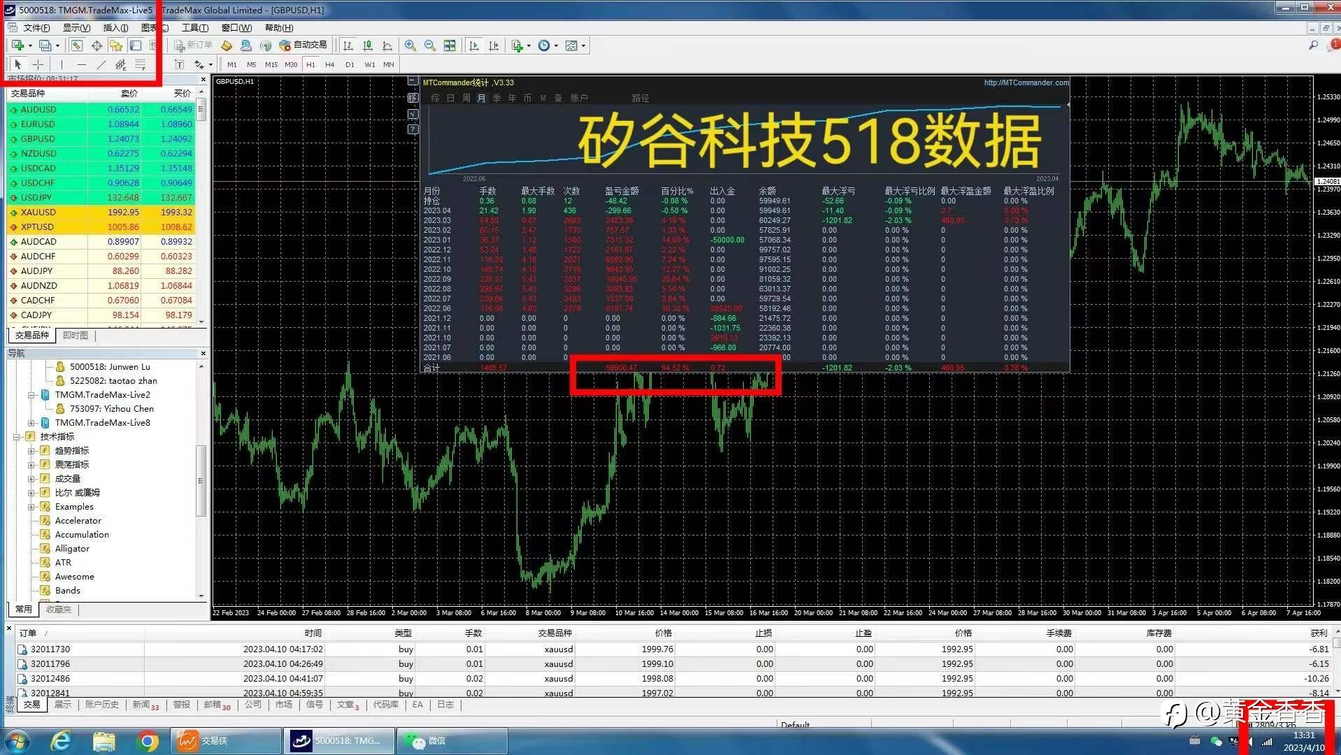Image resolution: width=1341 pixels, height=755 pixels.
Task: Collapse the TMGM.TradeMax-Live2 server node
Action: (x=31, y=395)
